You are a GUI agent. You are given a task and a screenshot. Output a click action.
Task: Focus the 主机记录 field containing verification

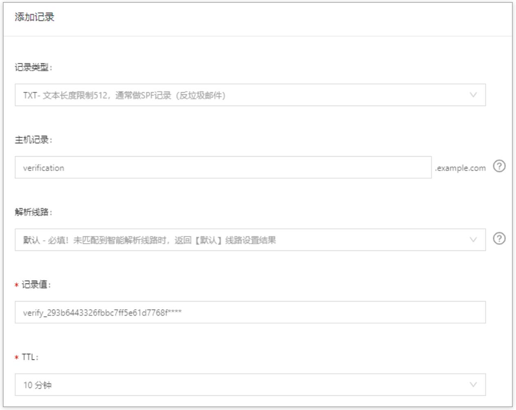[223, 168]
